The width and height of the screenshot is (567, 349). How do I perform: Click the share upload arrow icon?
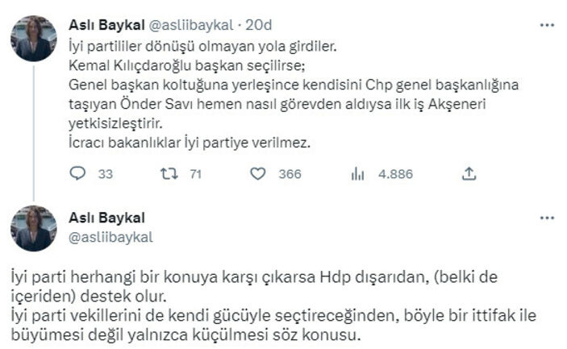pyautogui.click(x=469, y=174)
